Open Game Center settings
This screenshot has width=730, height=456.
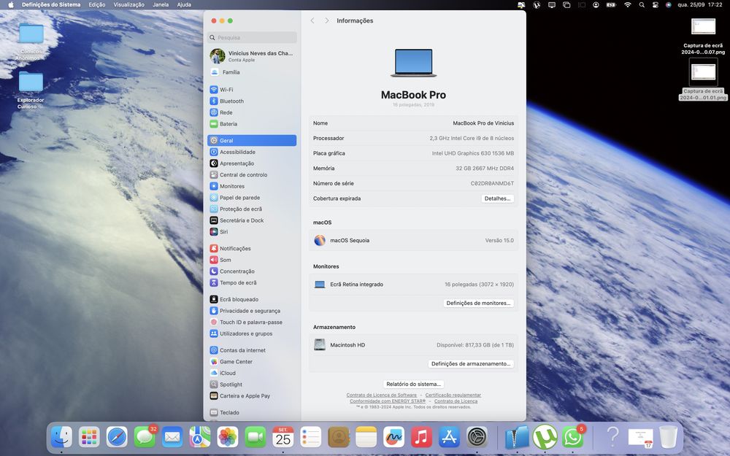click(252, 362)
